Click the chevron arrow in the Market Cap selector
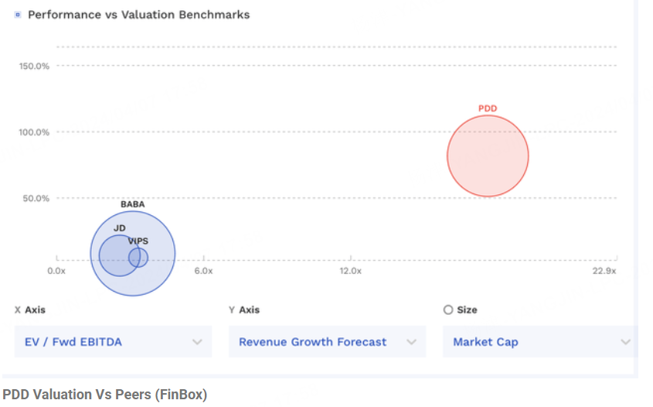Viewport: 653px width, 407px height. click(625, 342)
